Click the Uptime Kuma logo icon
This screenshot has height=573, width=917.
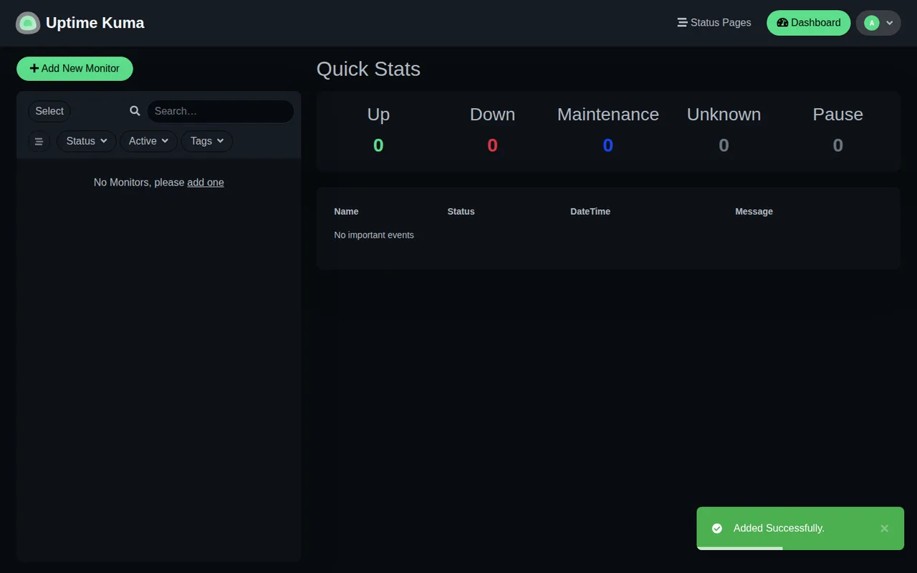tap(28, 23)
